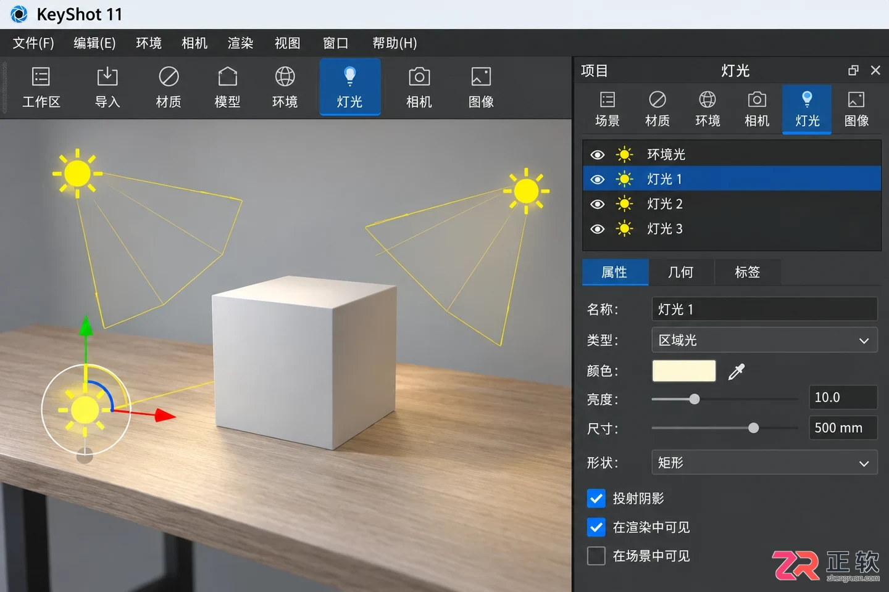Click the sun icon beside 环境光
The height and width of the screenshot is (592, 889).
click(x=624, y=154)
